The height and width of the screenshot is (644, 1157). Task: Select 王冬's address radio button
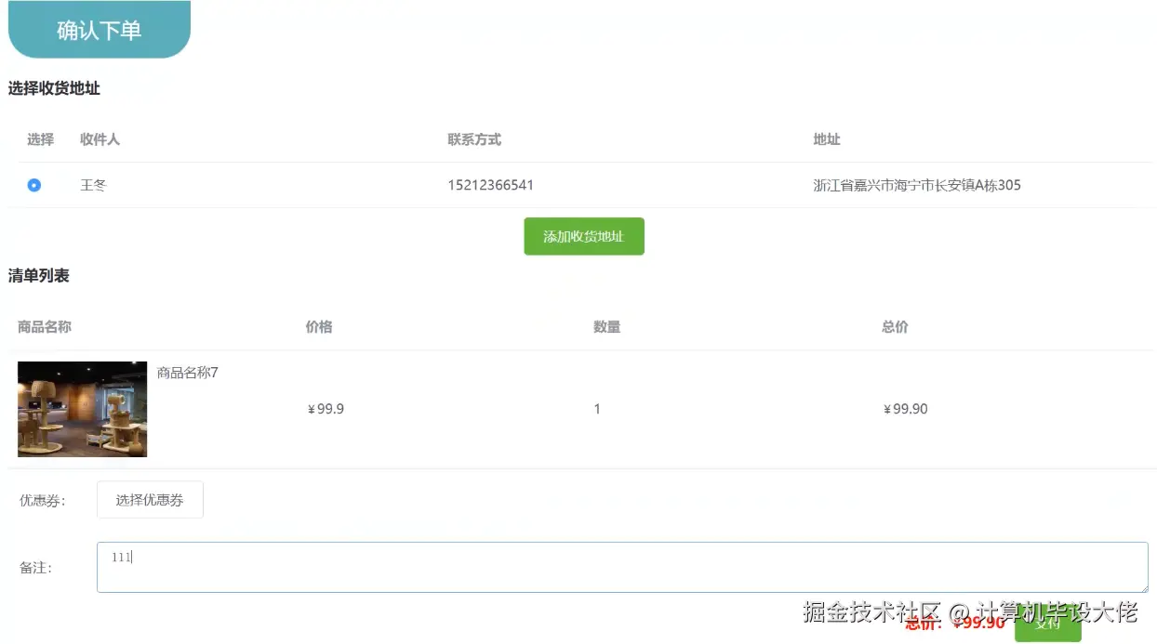click(34, 185)
